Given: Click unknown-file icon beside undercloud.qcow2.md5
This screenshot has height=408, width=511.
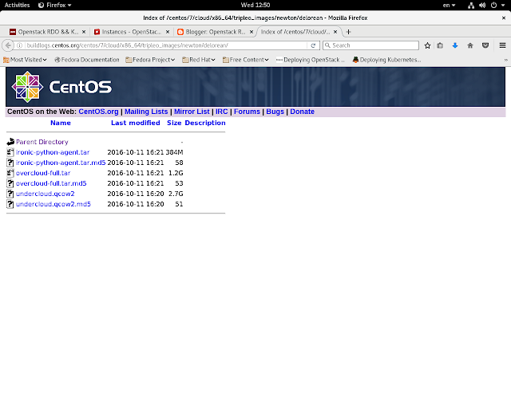Looking at the screenshot, I should (x=10, y=204).
